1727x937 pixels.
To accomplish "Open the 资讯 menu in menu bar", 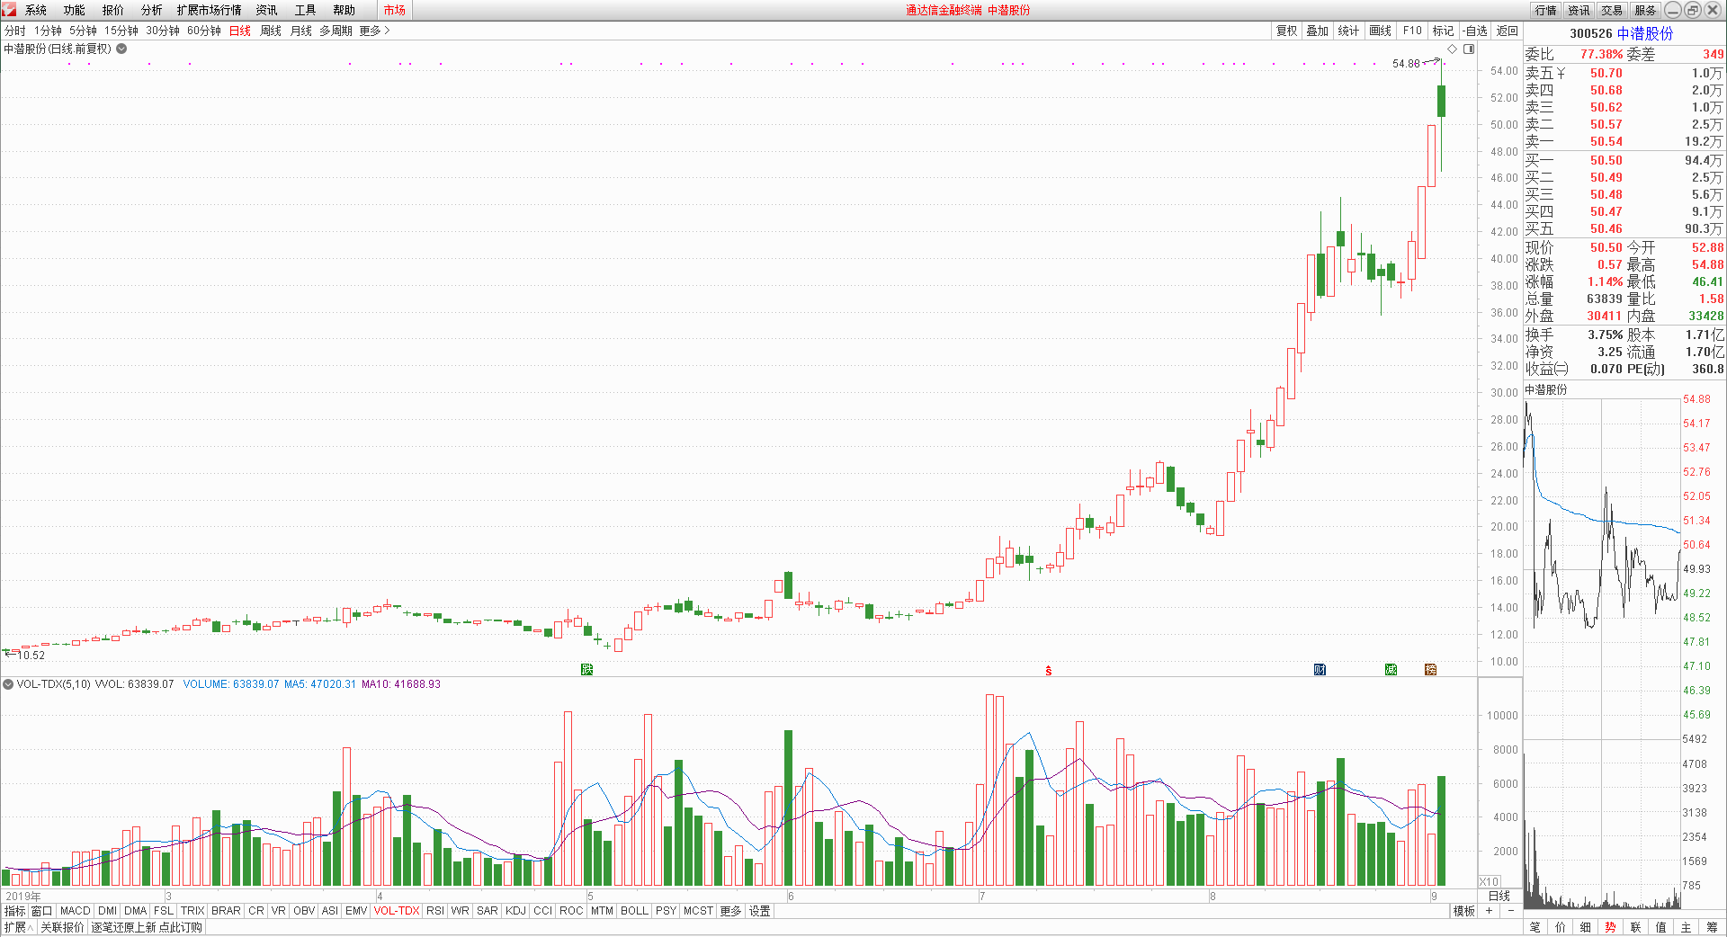I will [x=266, y=10].
